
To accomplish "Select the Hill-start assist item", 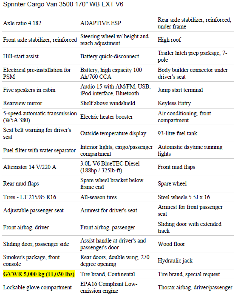I will (x=21, y=57).
